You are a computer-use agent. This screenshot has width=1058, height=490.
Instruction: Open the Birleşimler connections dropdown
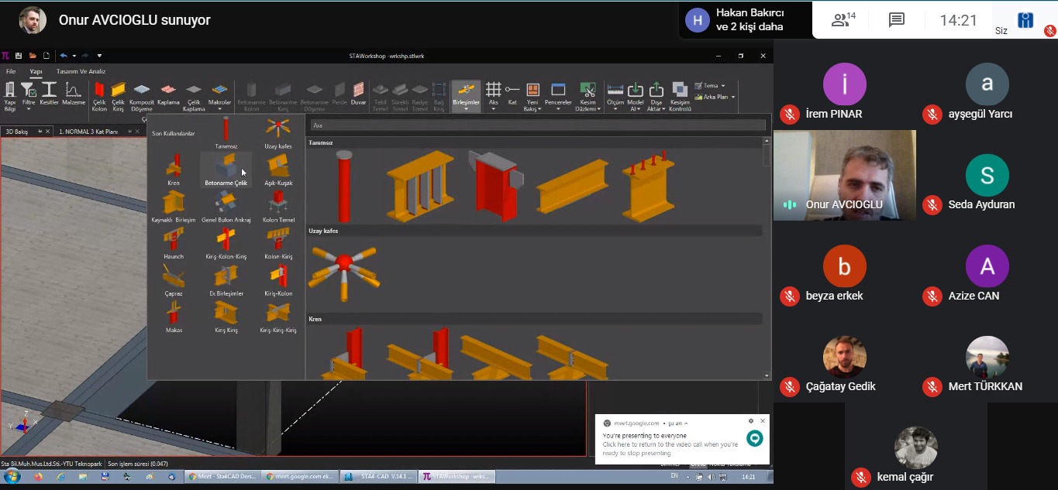(466, 96)
